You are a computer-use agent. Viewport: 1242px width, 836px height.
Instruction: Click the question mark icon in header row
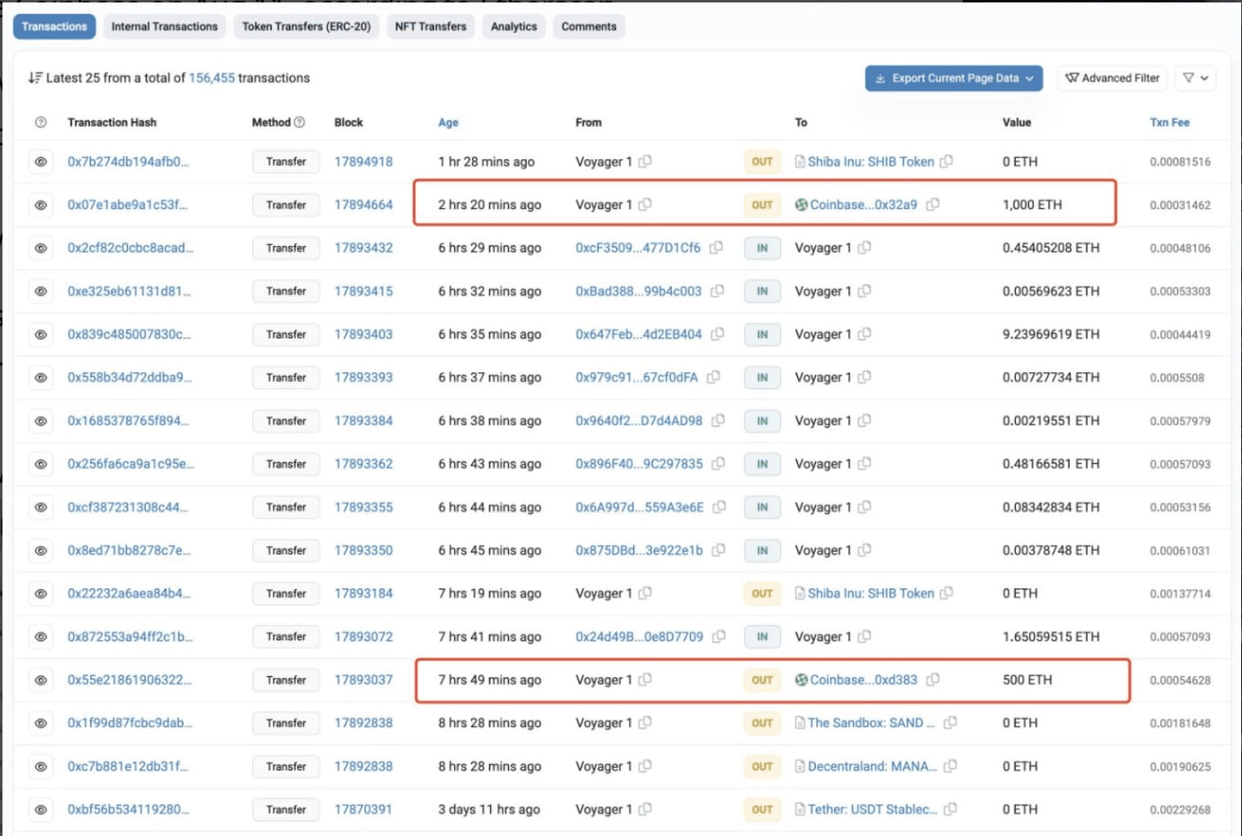pos(41,122)
